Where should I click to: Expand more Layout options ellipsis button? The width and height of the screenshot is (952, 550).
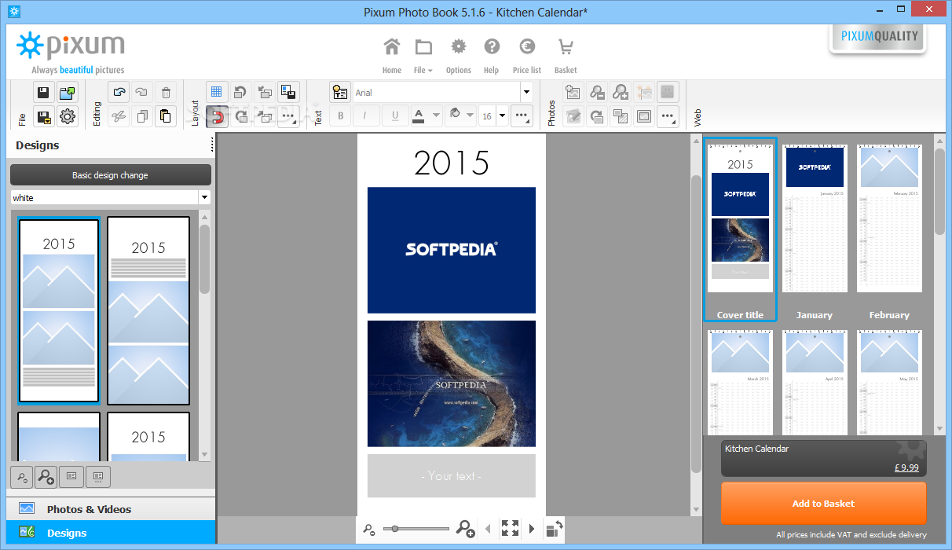pos(287,116)
